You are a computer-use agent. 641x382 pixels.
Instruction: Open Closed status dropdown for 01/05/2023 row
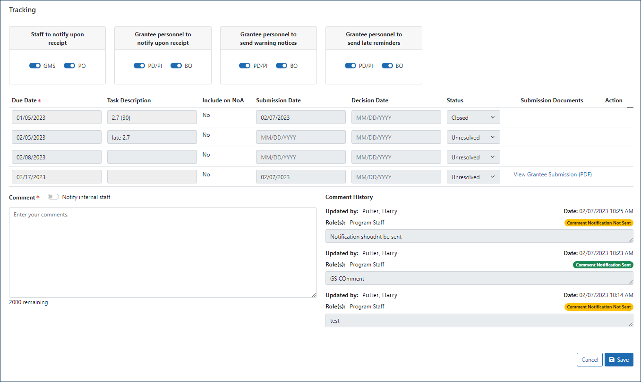tap(473, 117)
